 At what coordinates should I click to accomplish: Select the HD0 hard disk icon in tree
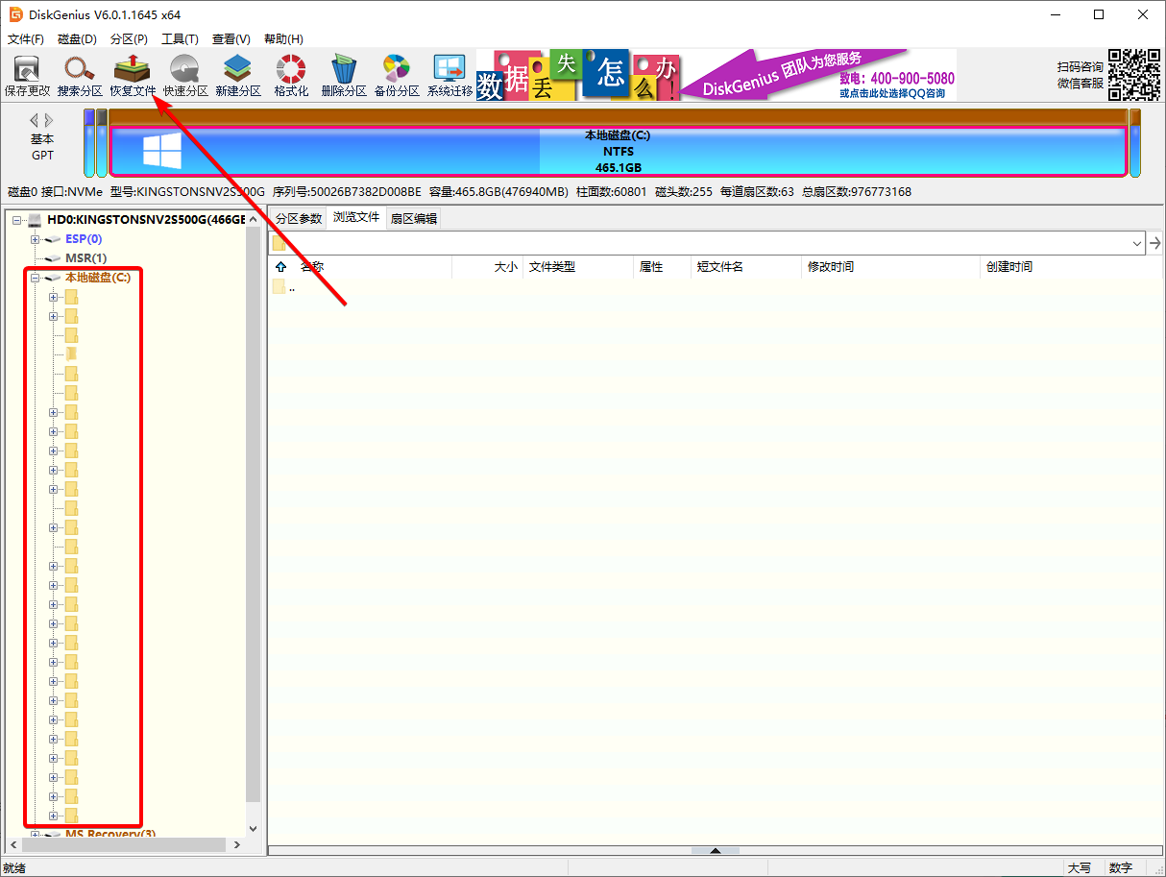pos(35,220)
